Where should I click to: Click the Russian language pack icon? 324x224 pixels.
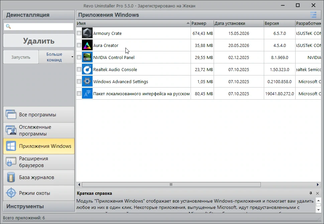click(87, 94)
